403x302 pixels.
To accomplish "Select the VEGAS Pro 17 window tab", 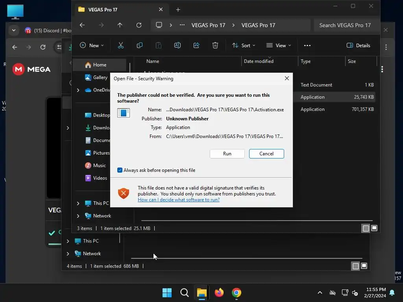I will (122, 9).
